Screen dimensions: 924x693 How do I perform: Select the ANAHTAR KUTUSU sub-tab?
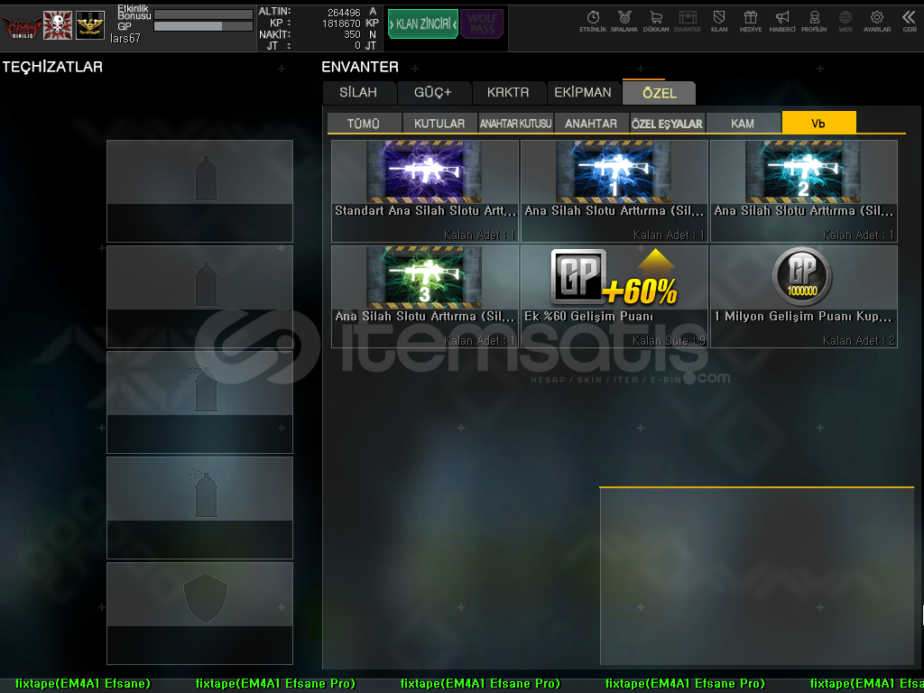tap(515, 123)
